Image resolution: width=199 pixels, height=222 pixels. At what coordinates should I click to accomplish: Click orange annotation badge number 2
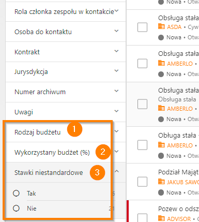[x=103, y=152]
